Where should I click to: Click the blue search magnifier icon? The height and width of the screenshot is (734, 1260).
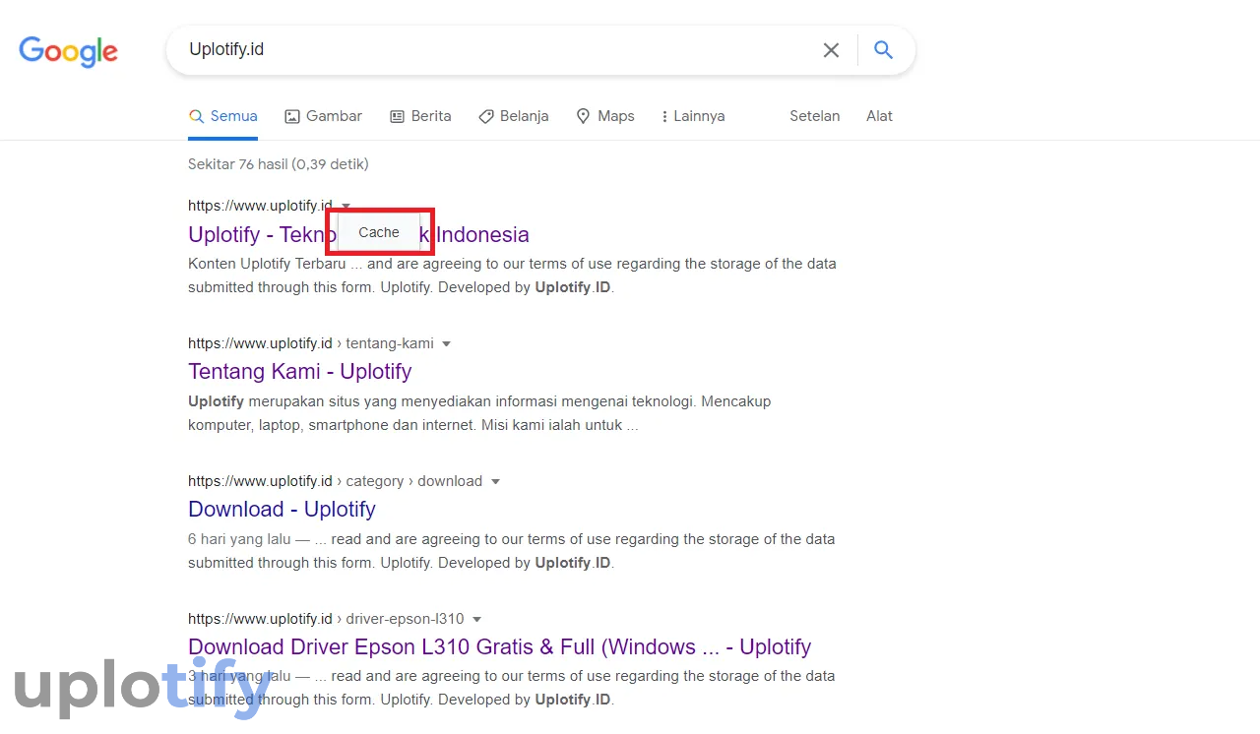pyautogui.click(x=883, y=50)
